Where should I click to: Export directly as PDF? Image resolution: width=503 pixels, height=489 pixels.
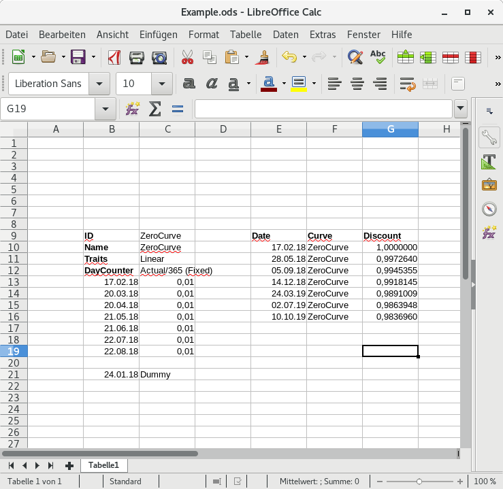(114, 57)
